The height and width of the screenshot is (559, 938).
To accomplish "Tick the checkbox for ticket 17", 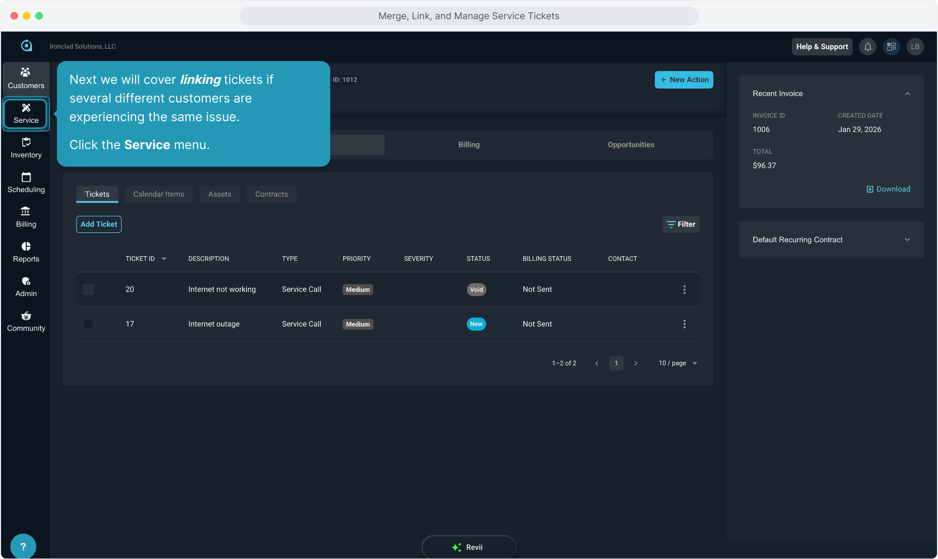I will 89,325.
